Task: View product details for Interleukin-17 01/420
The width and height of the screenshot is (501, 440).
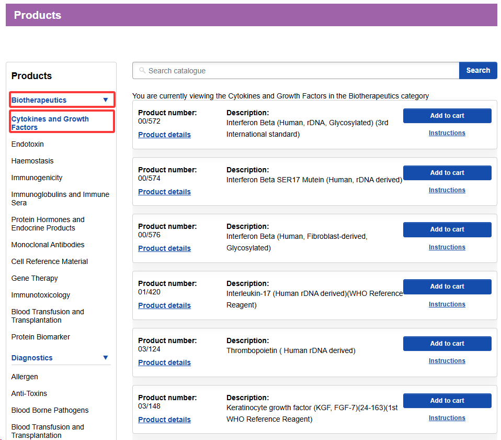Action: click(x=164, y=305)
